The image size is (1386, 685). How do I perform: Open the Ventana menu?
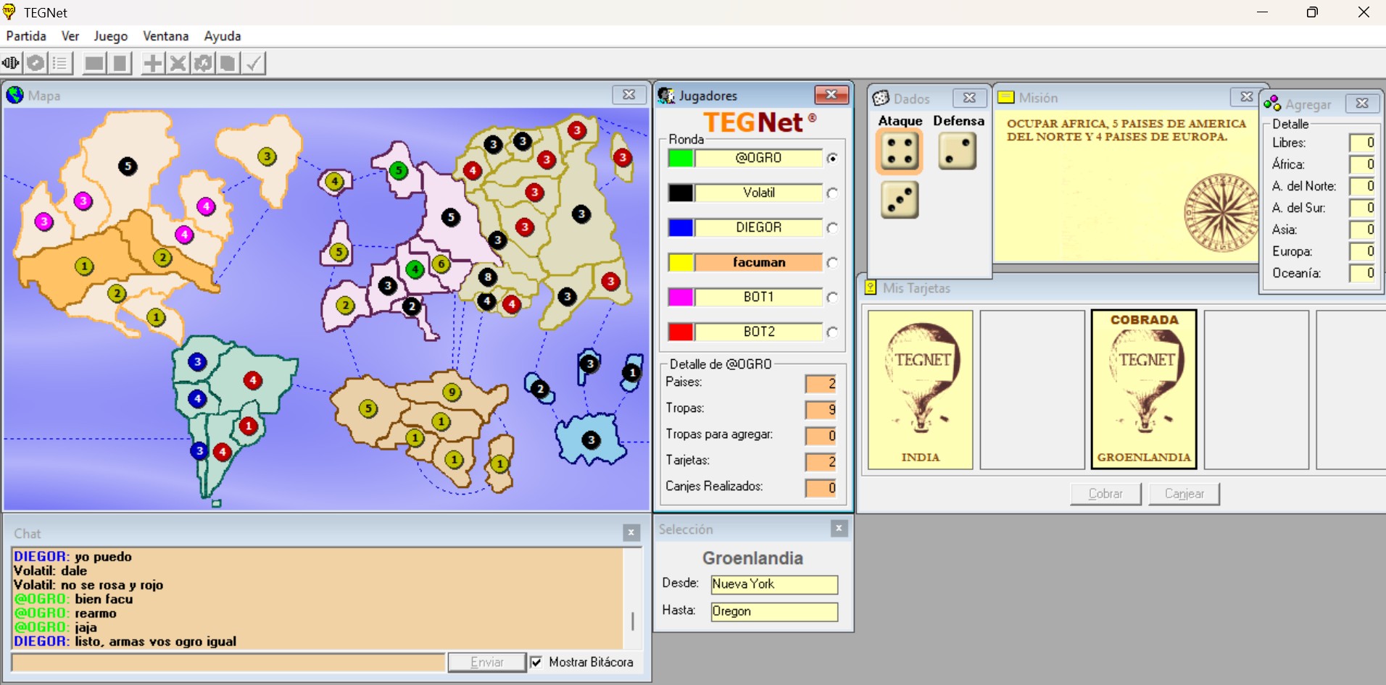[165, 35]
